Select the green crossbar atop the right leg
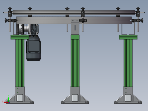The image size is (148, 111). 128,37
